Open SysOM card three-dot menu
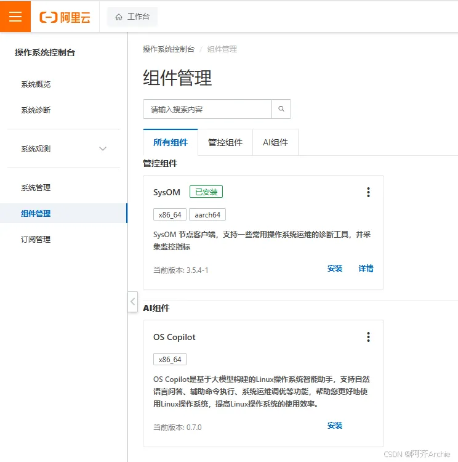 coord(368,192)
